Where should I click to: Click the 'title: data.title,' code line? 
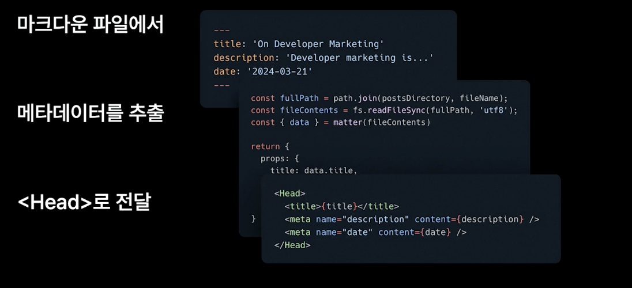[x=314, y=170]
